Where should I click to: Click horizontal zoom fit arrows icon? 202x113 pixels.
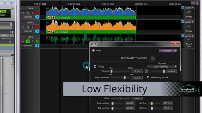point(193,3)
